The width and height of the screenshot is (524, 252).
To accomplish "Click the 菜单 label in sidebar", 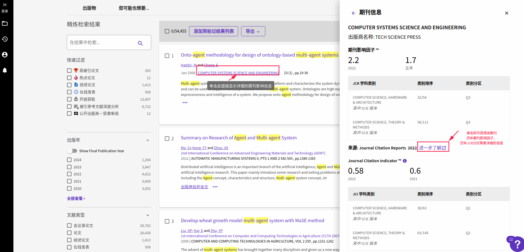I will [5, 11].
